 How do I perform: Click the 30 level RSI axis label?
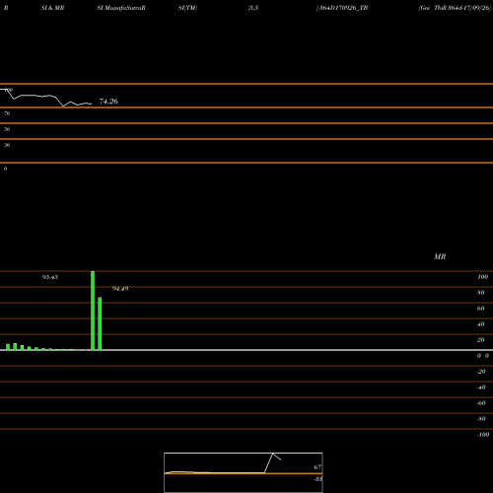[7, 145]
